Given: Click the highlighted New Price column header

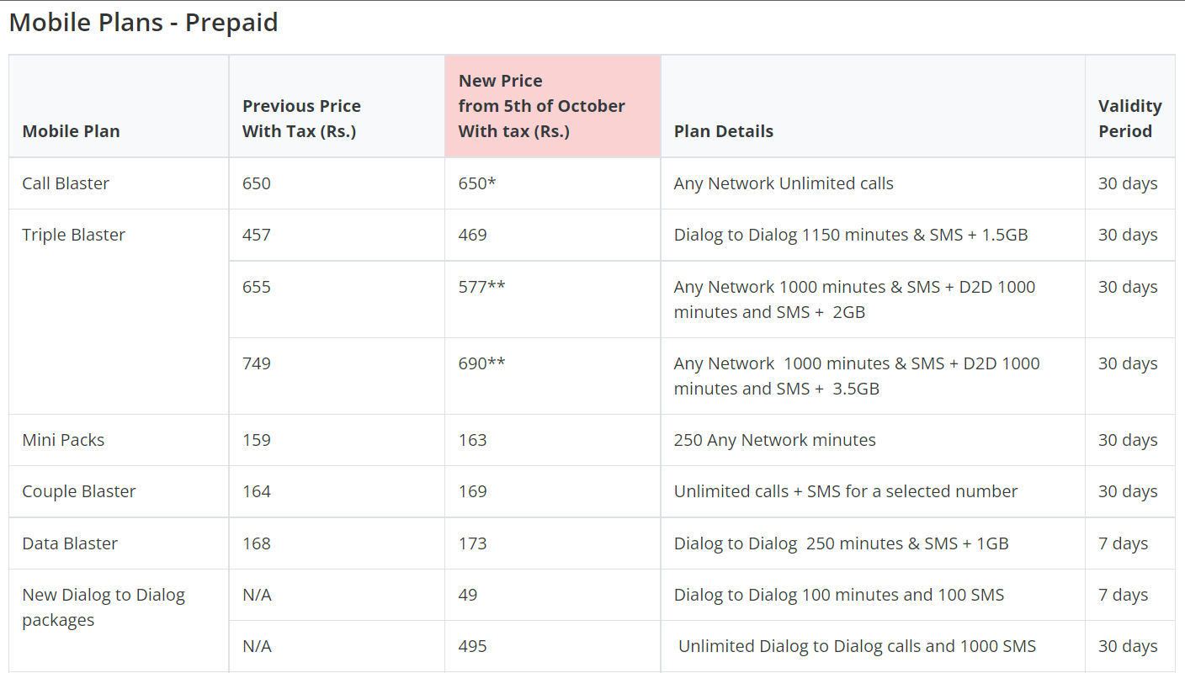Looking at the screenshot, I should tap(541, 106).
